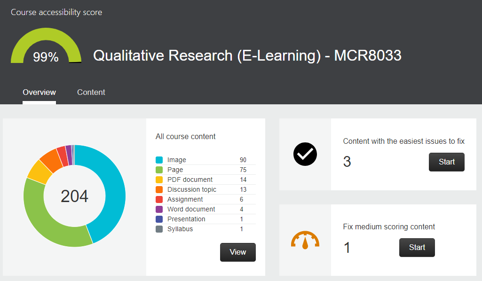Start fixing easiest issues content

[x=446, y=162]
